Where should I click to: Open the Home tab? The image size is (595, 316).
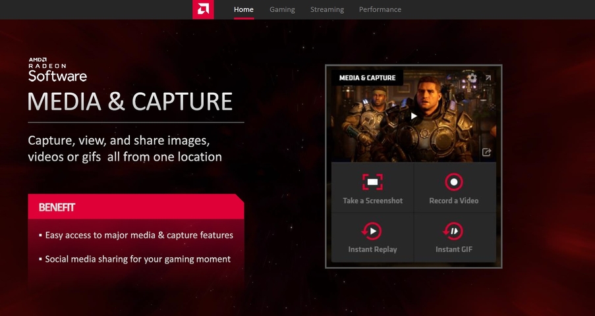244,9
